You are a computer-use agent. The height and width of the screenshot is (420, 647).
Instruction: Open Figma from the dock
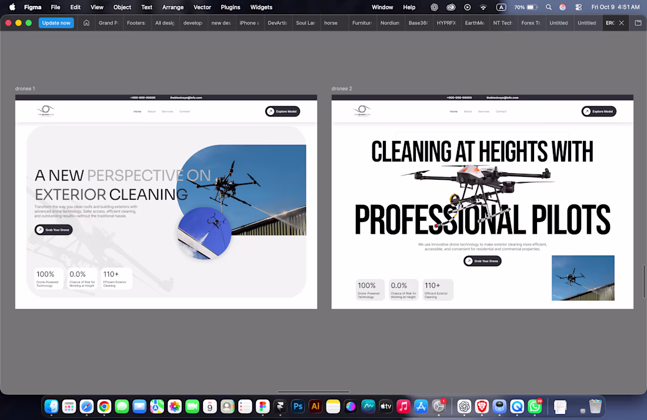pyautogui.click(x=262, y=407)
